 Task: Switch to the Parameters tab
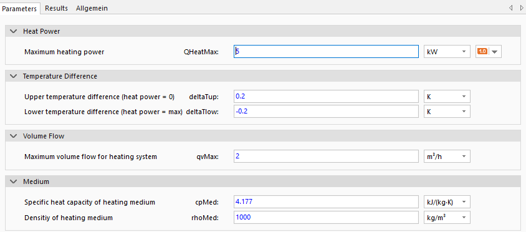(20, 8)
